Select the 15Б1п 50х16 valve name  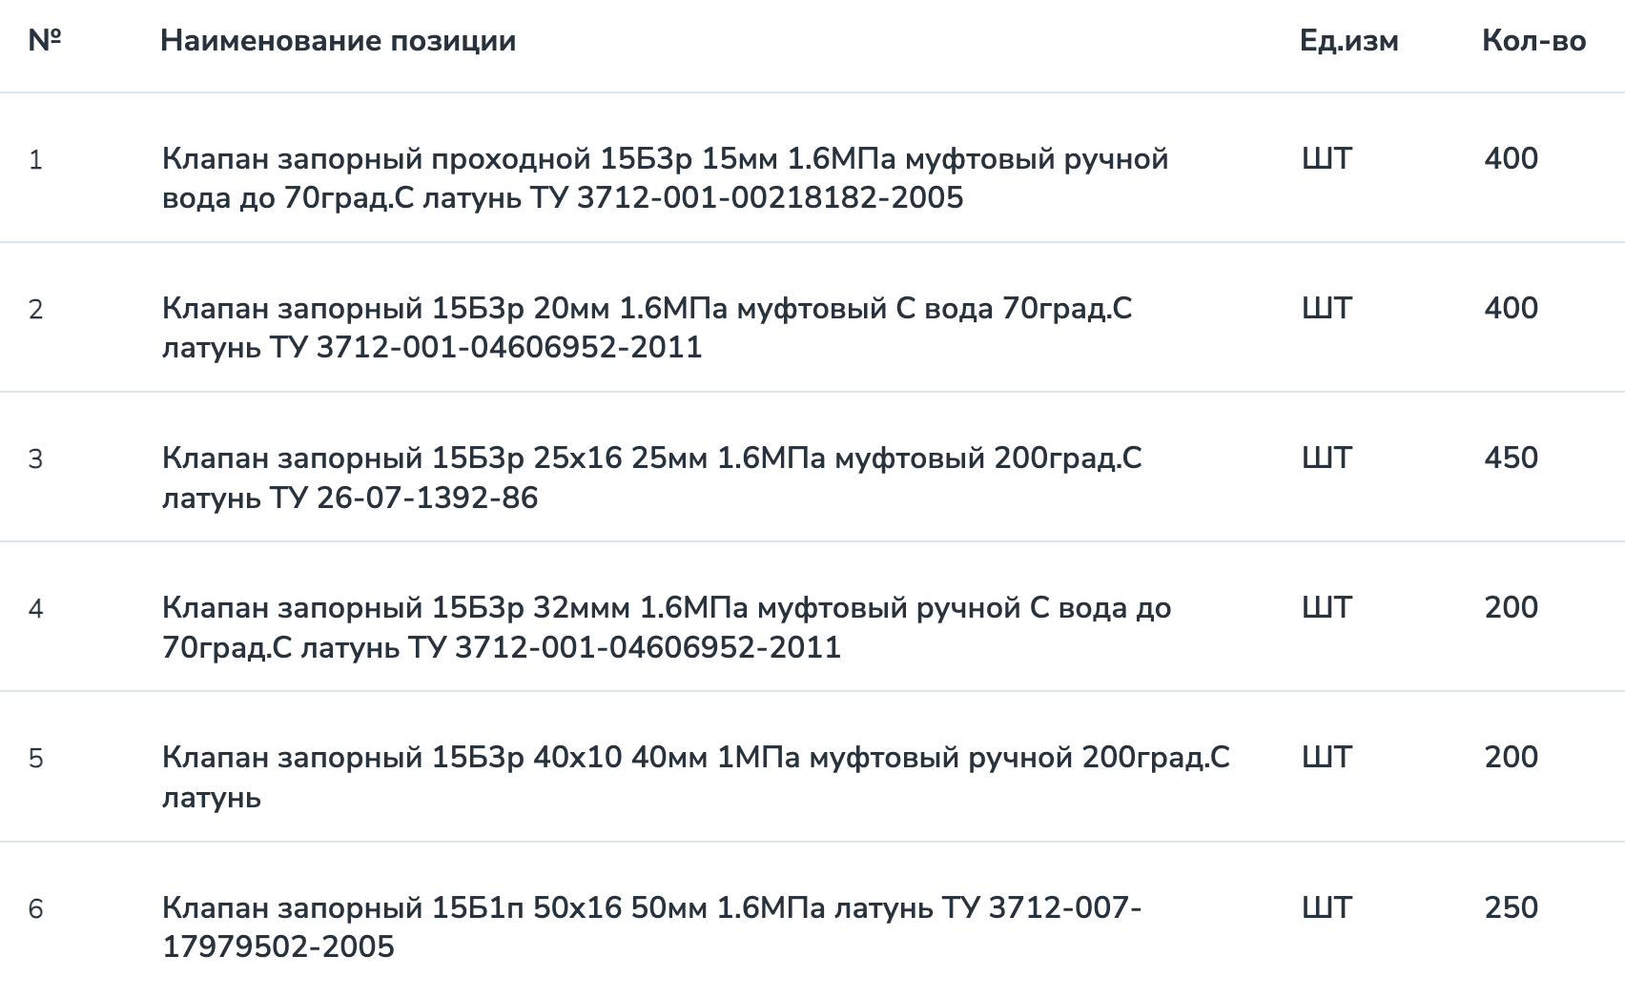pyautogui.click(x=651, y=926)
